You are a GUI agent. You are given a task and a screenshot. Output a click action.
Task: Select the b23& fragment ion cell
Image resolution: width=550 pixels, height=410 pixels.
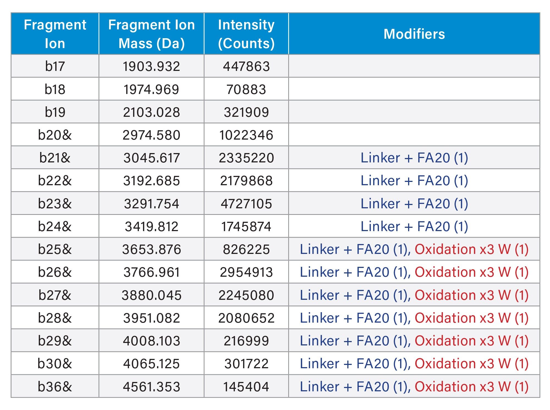(55, 204)
